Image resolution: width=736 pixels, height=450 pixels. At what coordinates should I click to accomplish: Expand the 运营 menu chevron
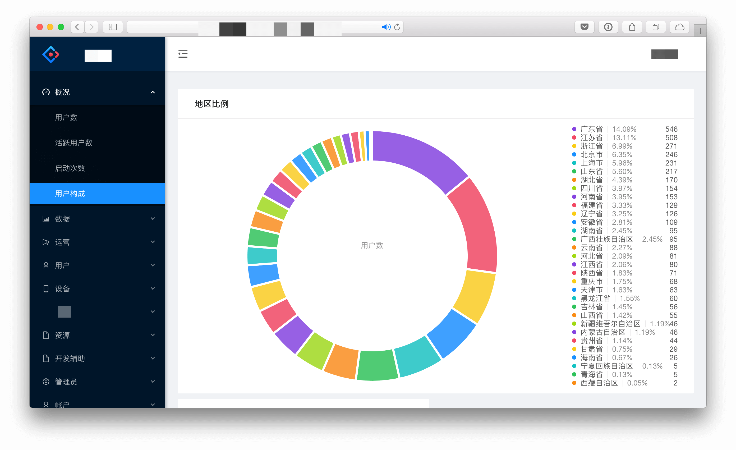[153, 242]
